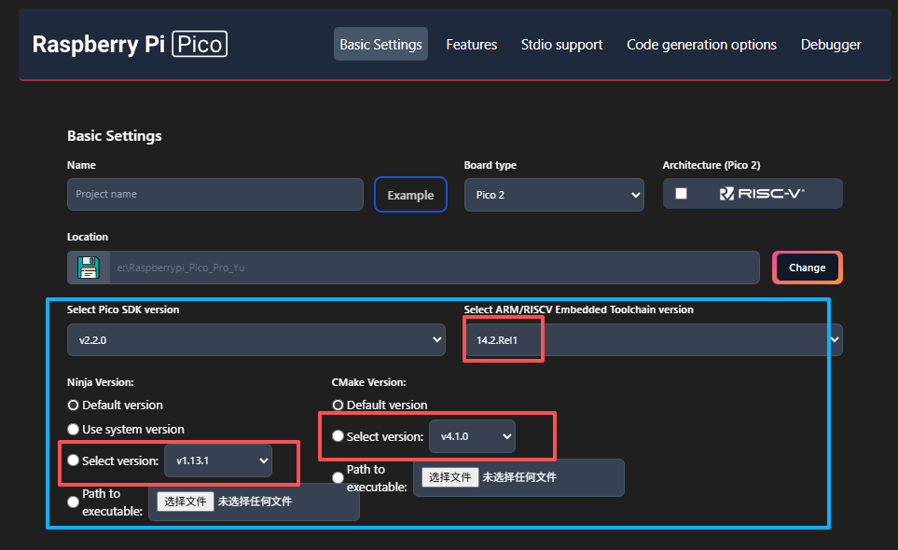This screenshot has width=898, height=550.
Task: Pick Ninja Path to executable radio button
Action: (x=73, y=502)
